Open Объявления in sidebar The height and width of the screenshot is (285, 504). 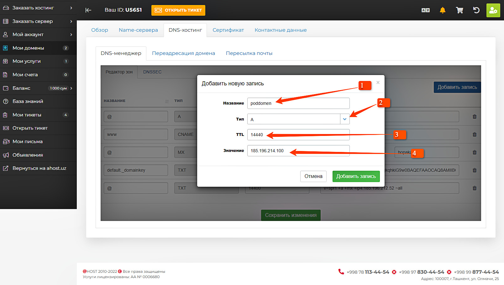pyautogui.click(x=38, y=155)
